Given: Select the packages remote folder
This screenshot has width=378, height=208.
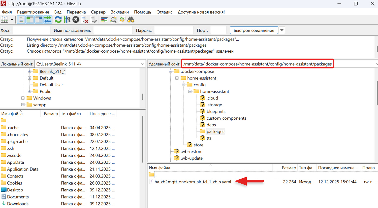Looking at the screenshot, I should pyautogui.click(x=215, y=131).
